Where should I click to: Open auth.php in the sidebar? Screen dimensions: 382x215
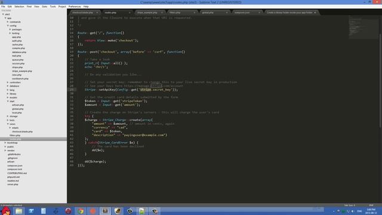pos(17,41)
